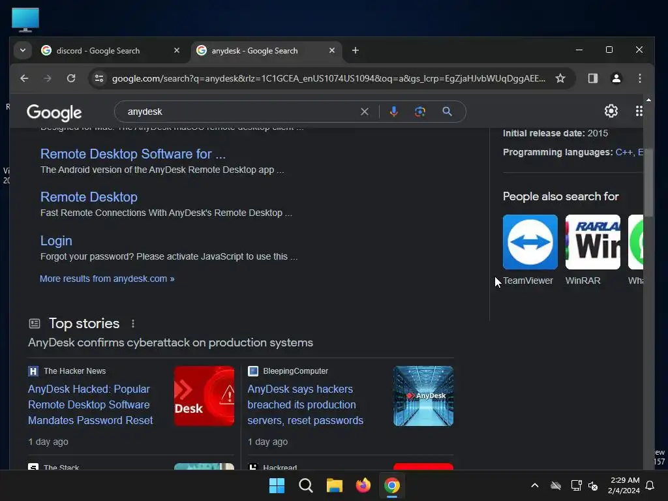This screenshot has height=501, width=668.
Task: Select the This PC desktop icon
Action: tap(25, 20)
